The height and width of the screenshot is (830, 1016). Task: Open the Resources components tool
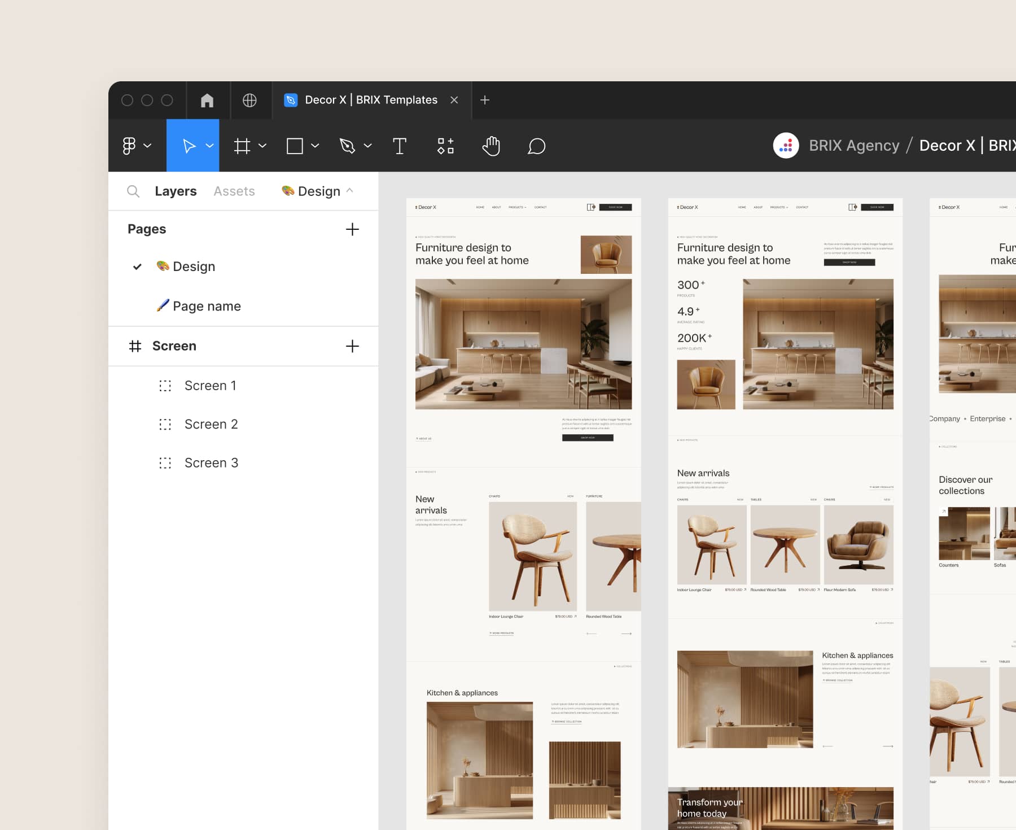(445, 146)
